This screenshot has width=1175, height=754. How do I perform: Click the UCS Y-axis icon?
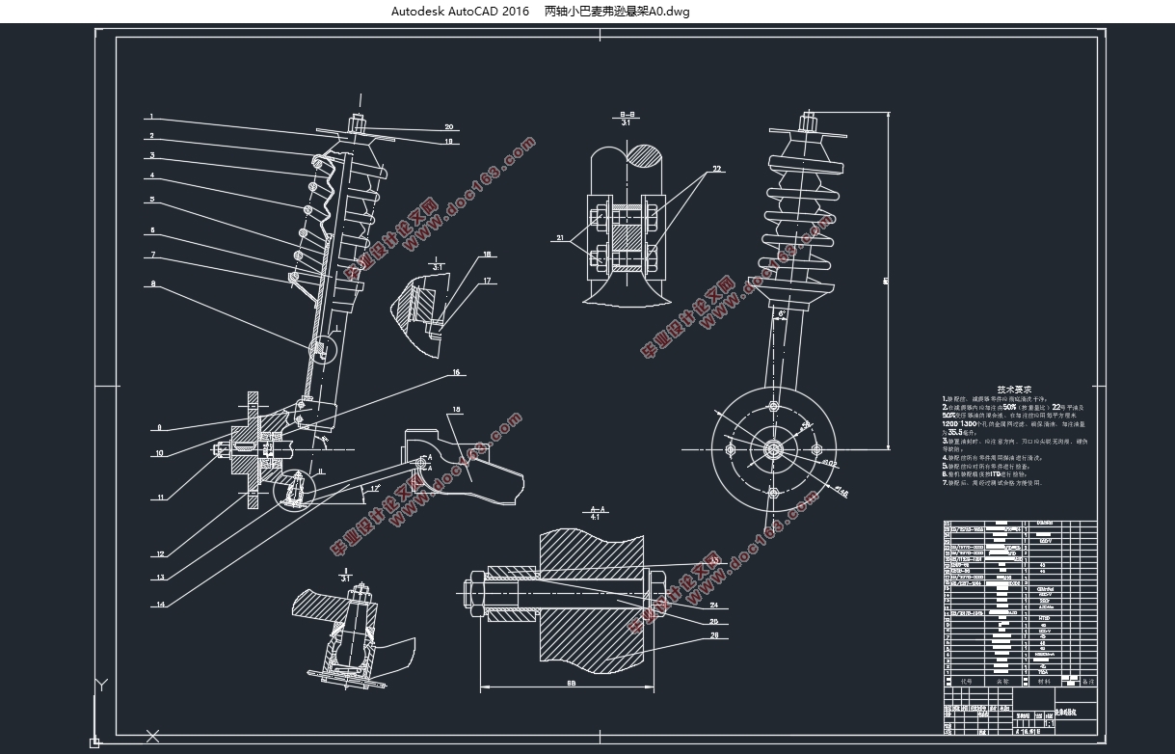point(101,686)
